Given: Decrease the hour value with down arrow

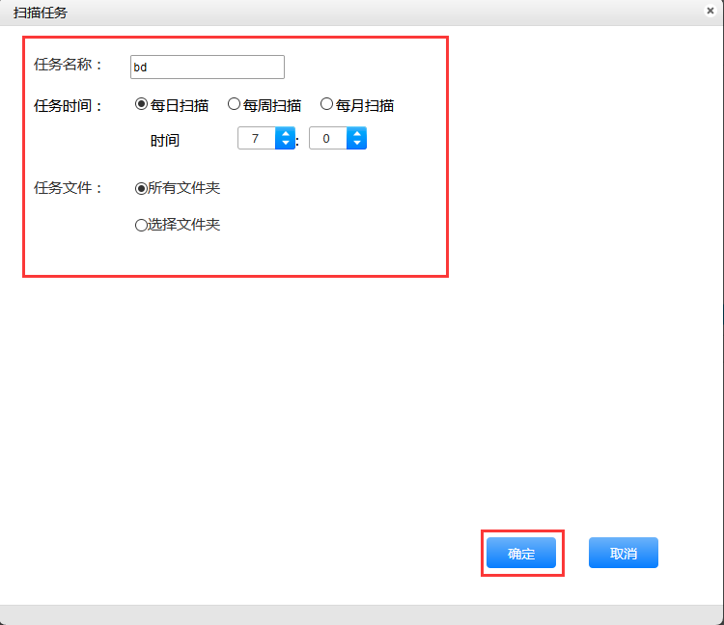Looking at the screenshot, I should point(286,143).
